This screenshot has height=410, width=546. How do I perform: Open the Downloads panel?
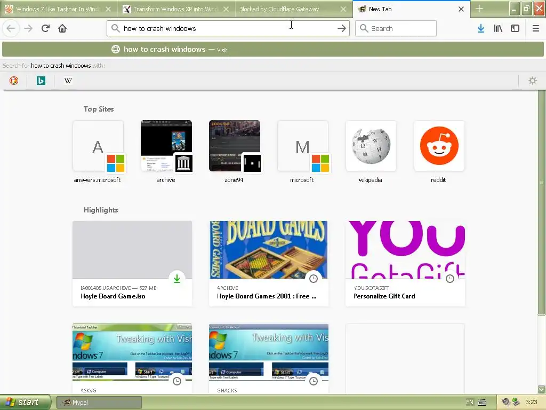[x=481, y=28]
